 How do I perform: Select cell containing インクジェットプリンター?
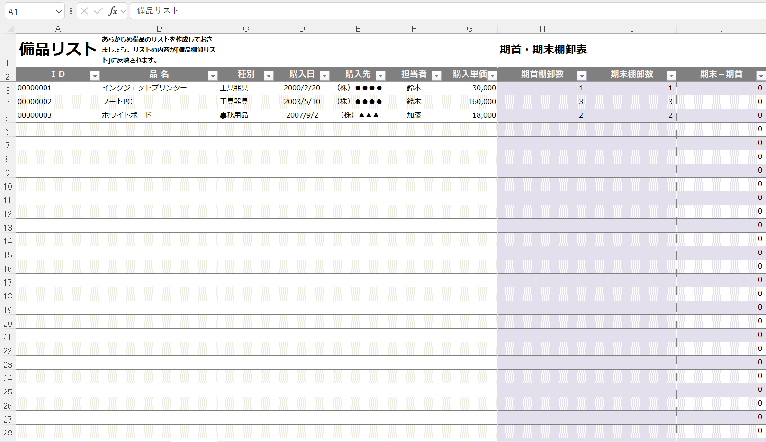pos(159,88)
